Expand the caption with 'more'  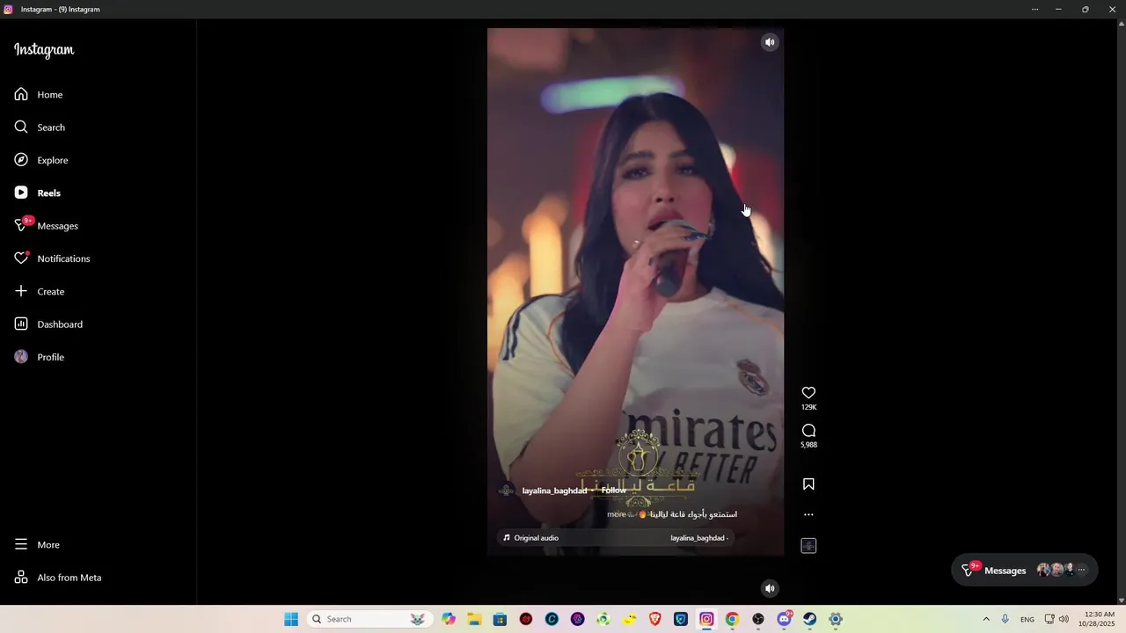click(x=616, y=514)
